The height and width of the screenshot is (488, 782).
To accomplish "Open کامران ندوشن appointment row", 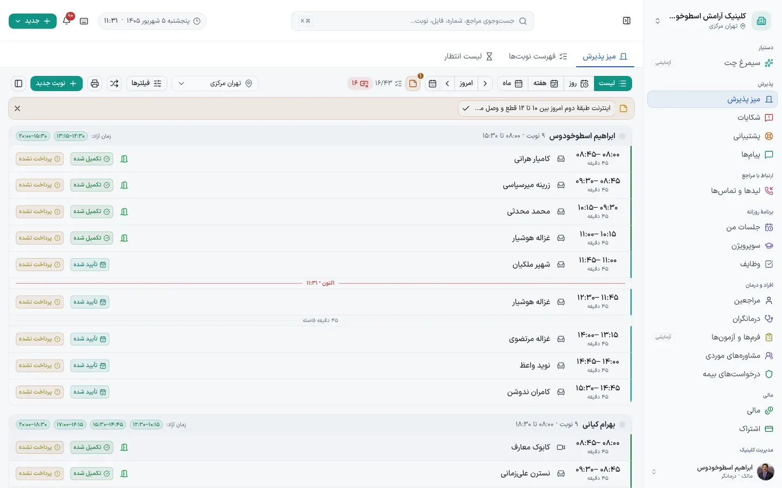I will (320, 392).
